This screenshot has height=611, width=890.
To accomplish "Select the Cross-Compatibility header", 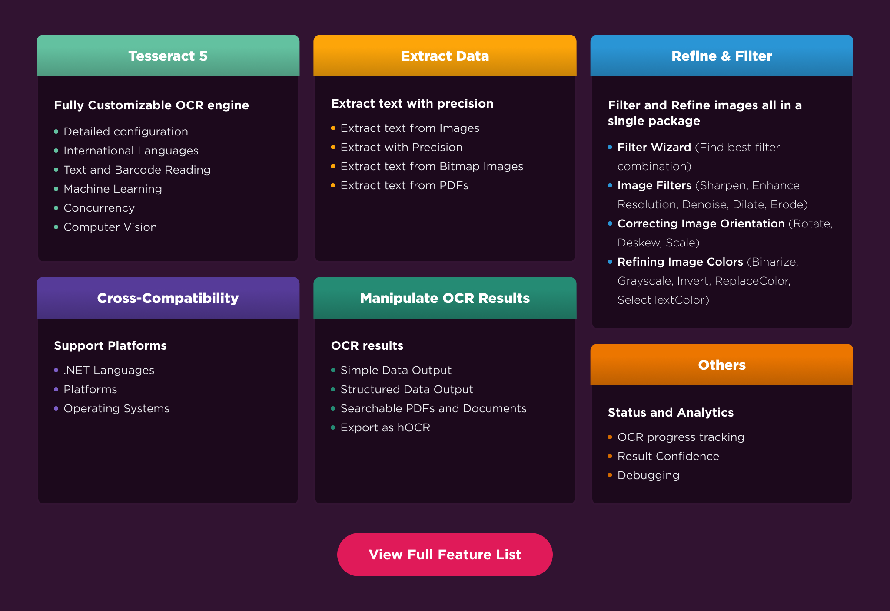I will (x=168, y=298).
